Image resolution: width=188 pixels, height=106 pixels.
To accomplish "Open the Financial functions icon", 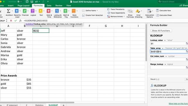I will coord(25,11).
